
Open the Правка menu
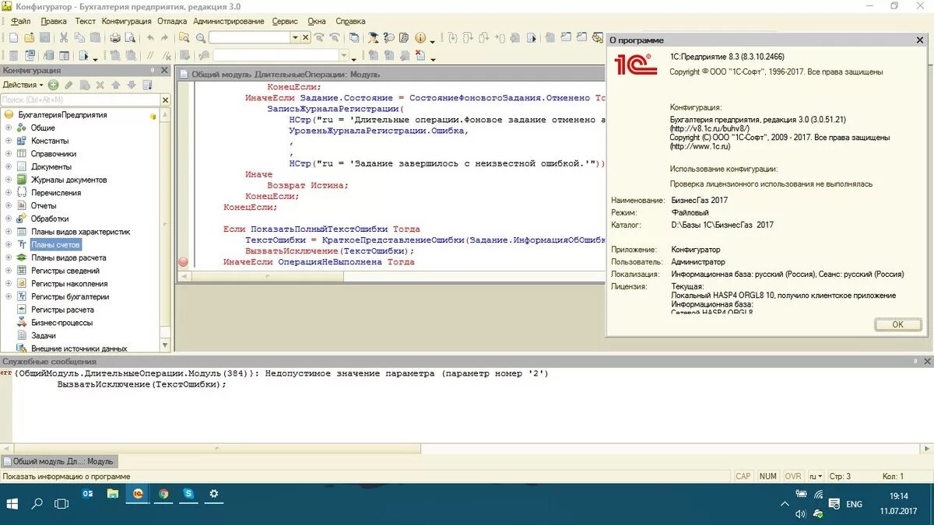(x=53, y=21)
